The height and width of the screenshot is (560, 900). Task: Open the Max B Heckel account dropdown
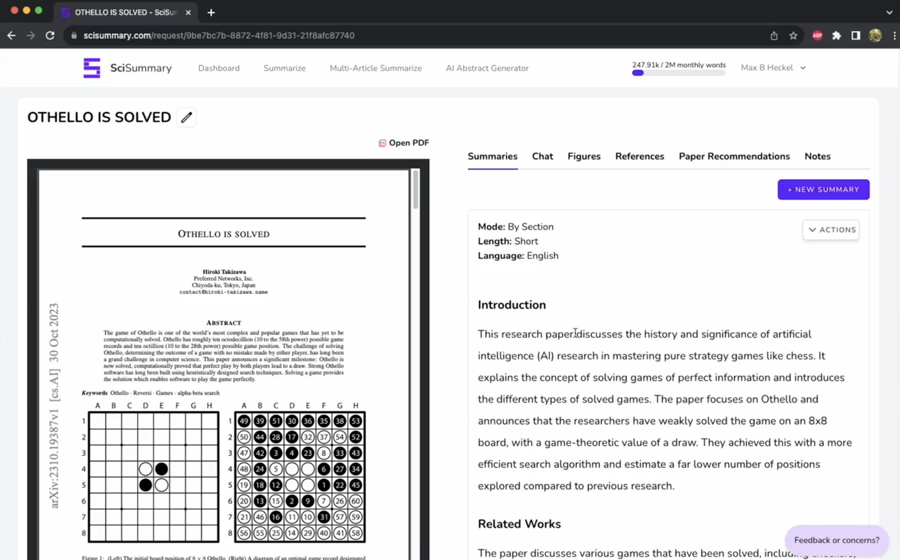click(773, 68)
